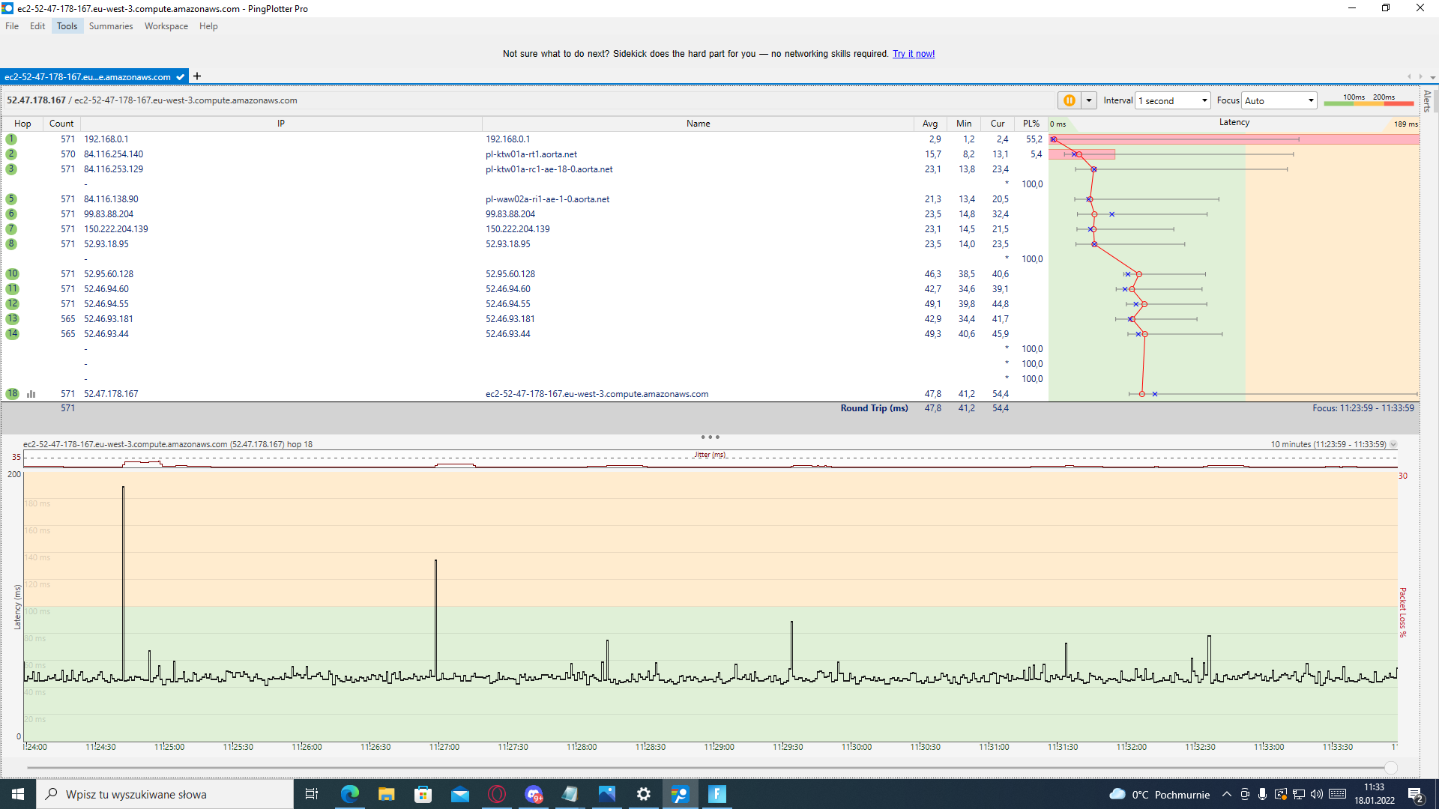This screenshot has width=1439, height=809.
Task: Toggle the green hop 5 circle icon
Action: [11, 199]
